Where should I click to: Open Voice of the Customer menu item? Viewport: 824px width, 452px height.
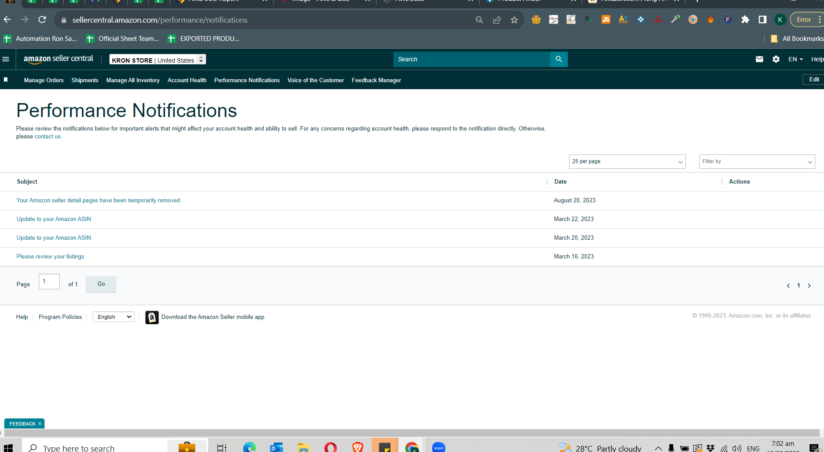315,80
